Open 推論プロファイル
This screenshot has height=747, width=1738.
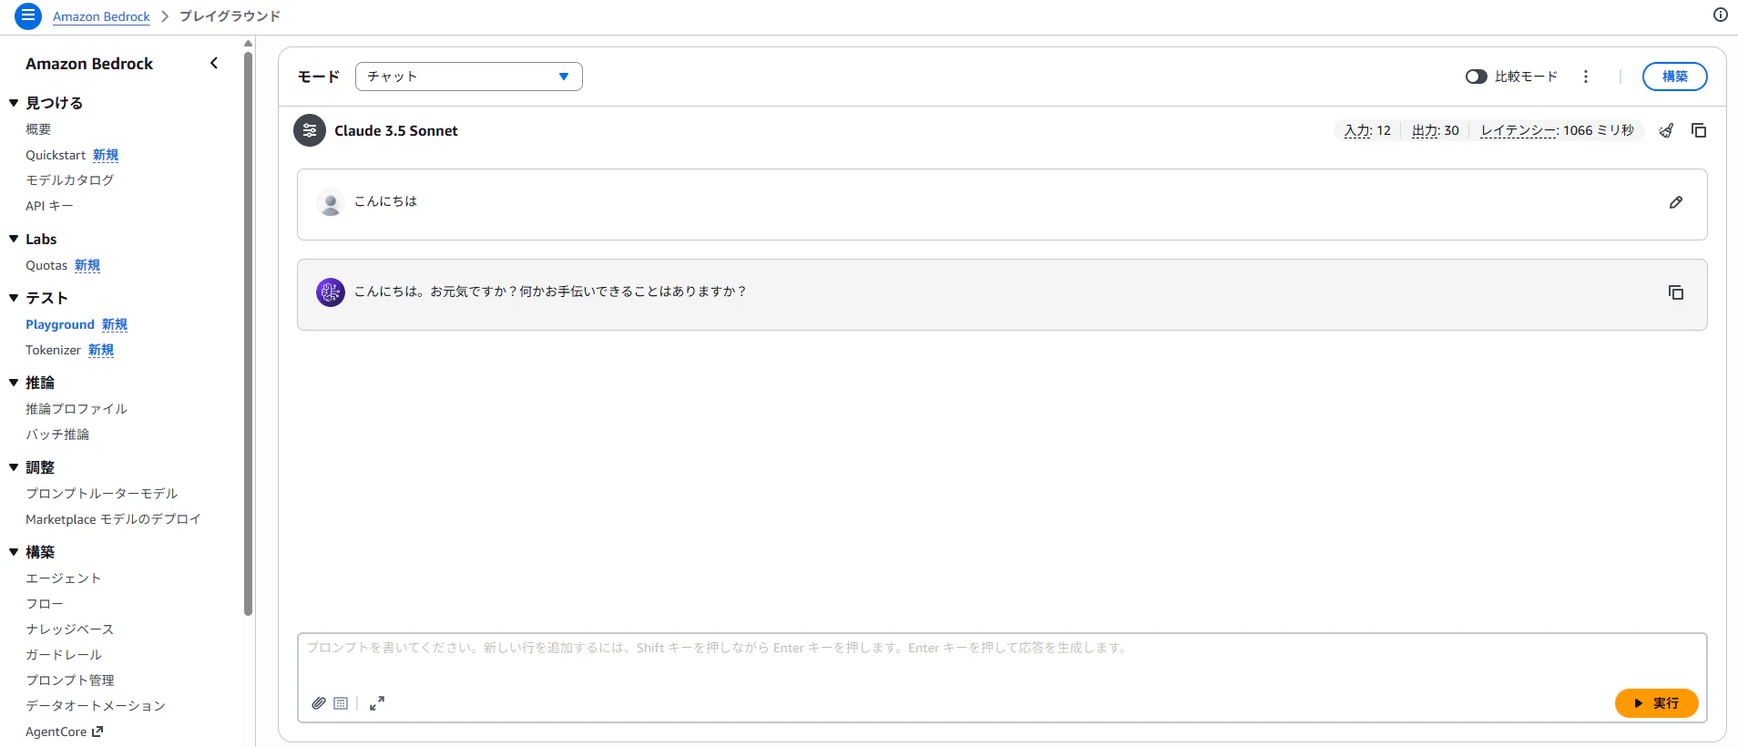77,409
